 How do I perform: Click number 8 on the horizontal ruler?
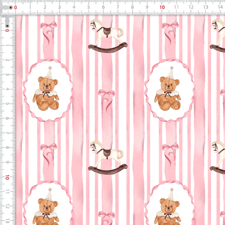pos(132,7)
